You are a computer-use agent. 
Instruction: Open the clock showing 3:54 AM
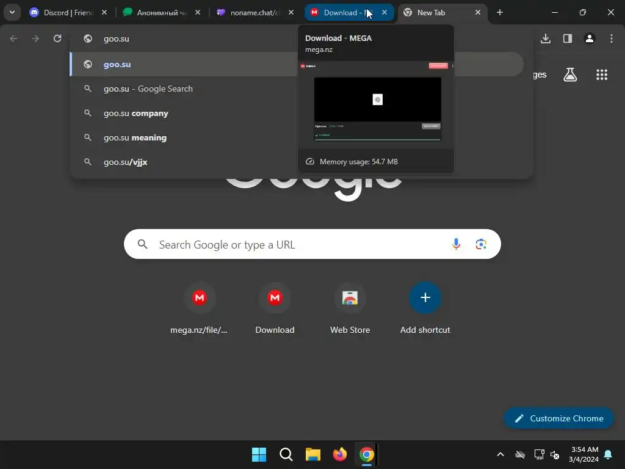[584, 454]
